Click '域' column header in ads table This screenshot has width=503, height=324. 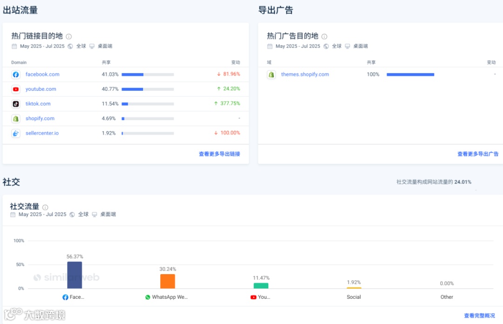point(269,62)
